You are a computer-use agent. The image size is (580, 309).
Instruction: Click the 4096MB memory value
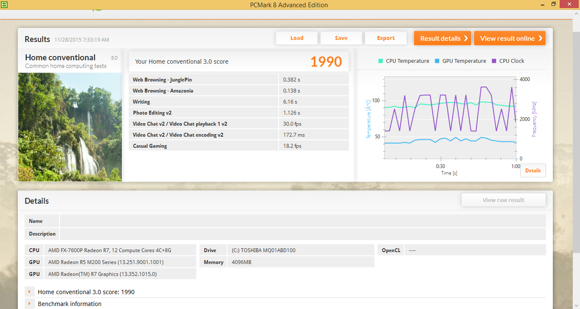click(x=301, y=262)
